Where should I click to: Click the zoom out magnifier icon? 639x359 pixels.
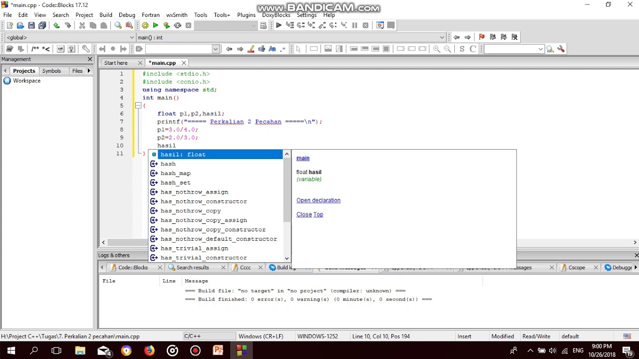[448, 49]
